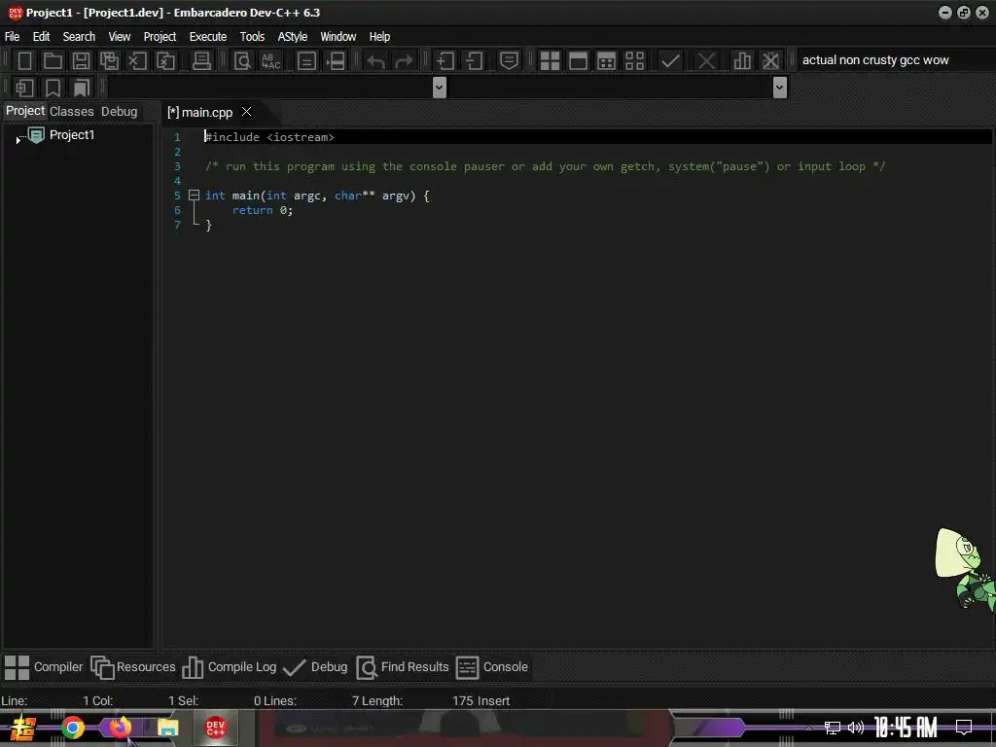Click the Indent icon

click(x=445, y=61)
